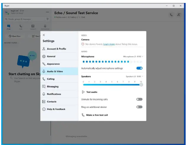
Task: Open Calling settings section
Action: tap(59, 79)
